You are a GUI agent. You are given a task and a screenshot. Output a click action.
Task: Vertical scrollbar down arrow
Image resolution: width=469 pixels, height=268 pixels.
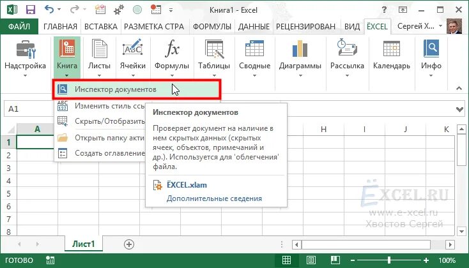pos(461,231)
